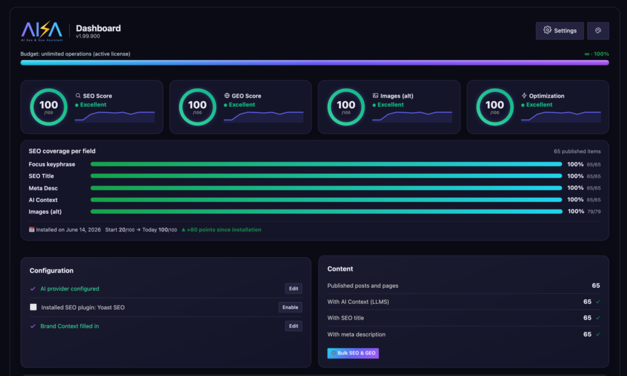Click the SEO Title coverage bar

coord(326,176)
